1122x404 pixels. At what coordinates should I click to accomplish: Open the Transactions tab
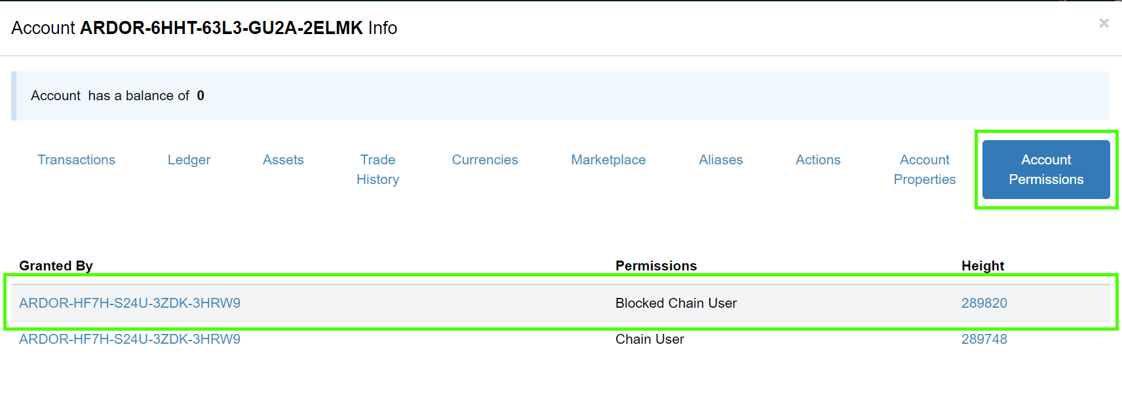tap(76, 160)
